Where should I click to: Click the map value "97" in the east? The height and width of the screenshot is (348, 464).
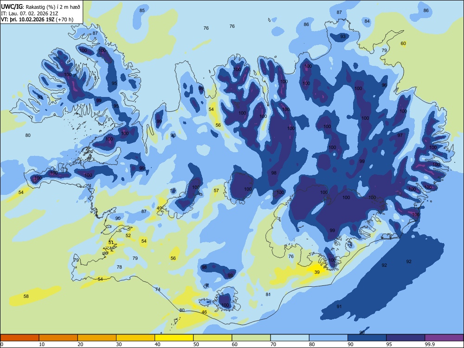click(x=400, y=135)
